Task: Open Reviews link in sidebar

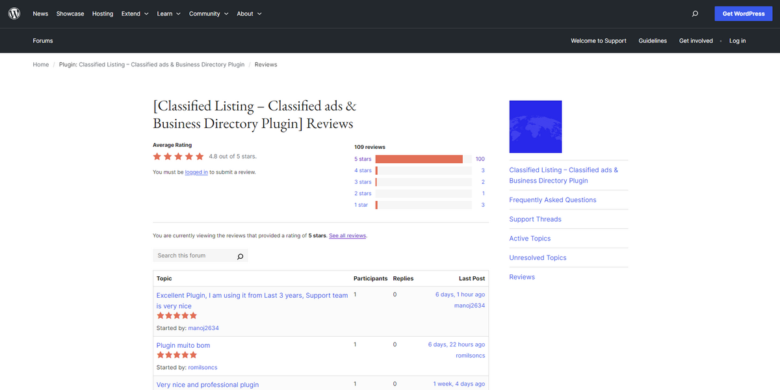Action: click(522, 277)
